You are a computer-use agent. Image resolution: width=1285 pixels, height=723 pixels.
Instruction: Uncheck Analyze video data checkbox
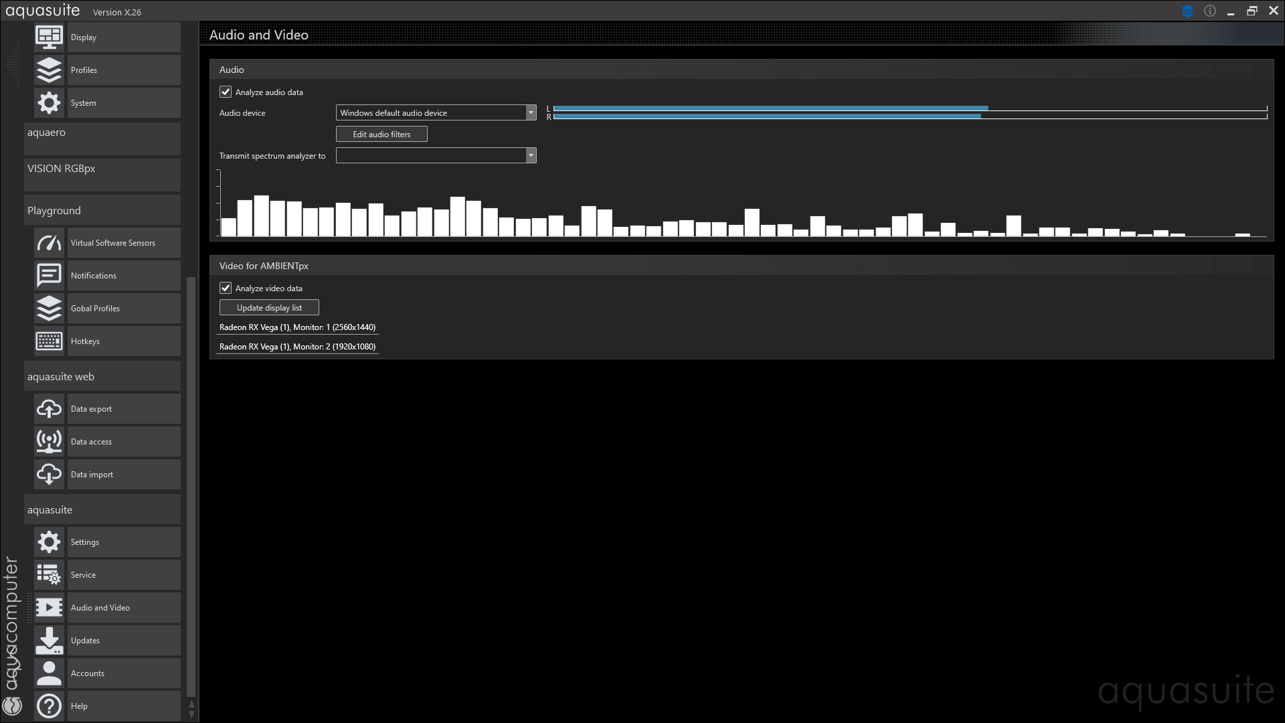pos(226,288)
